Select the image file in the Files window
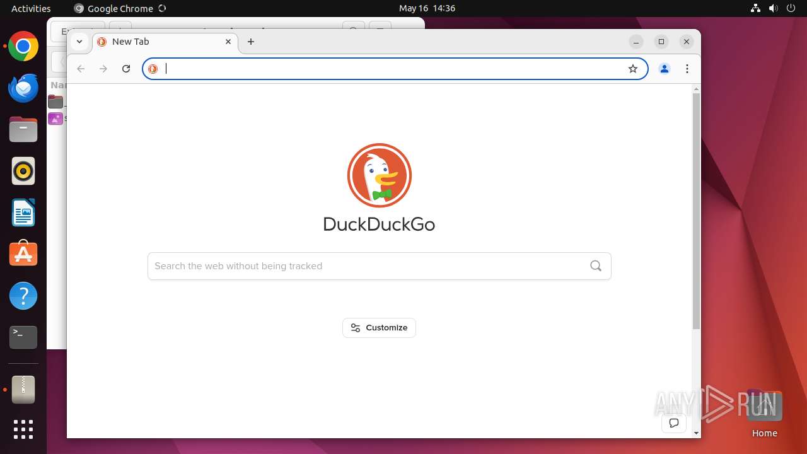This screenshot has width=807, height=454. (57, 118)
